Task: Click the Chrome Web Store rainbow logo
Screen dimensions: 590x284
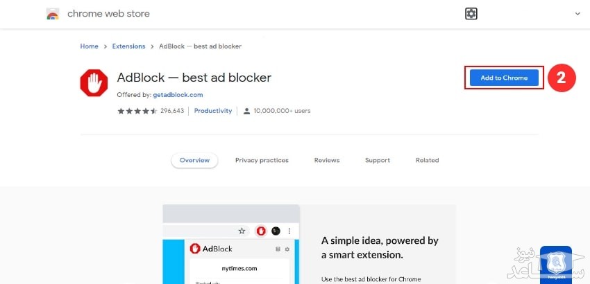Action: [x=53, y=14]
